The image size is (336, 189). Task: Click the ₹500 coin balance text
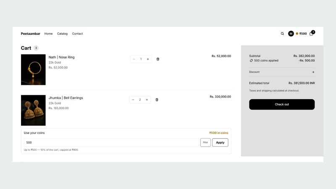[x=303, y=34]
